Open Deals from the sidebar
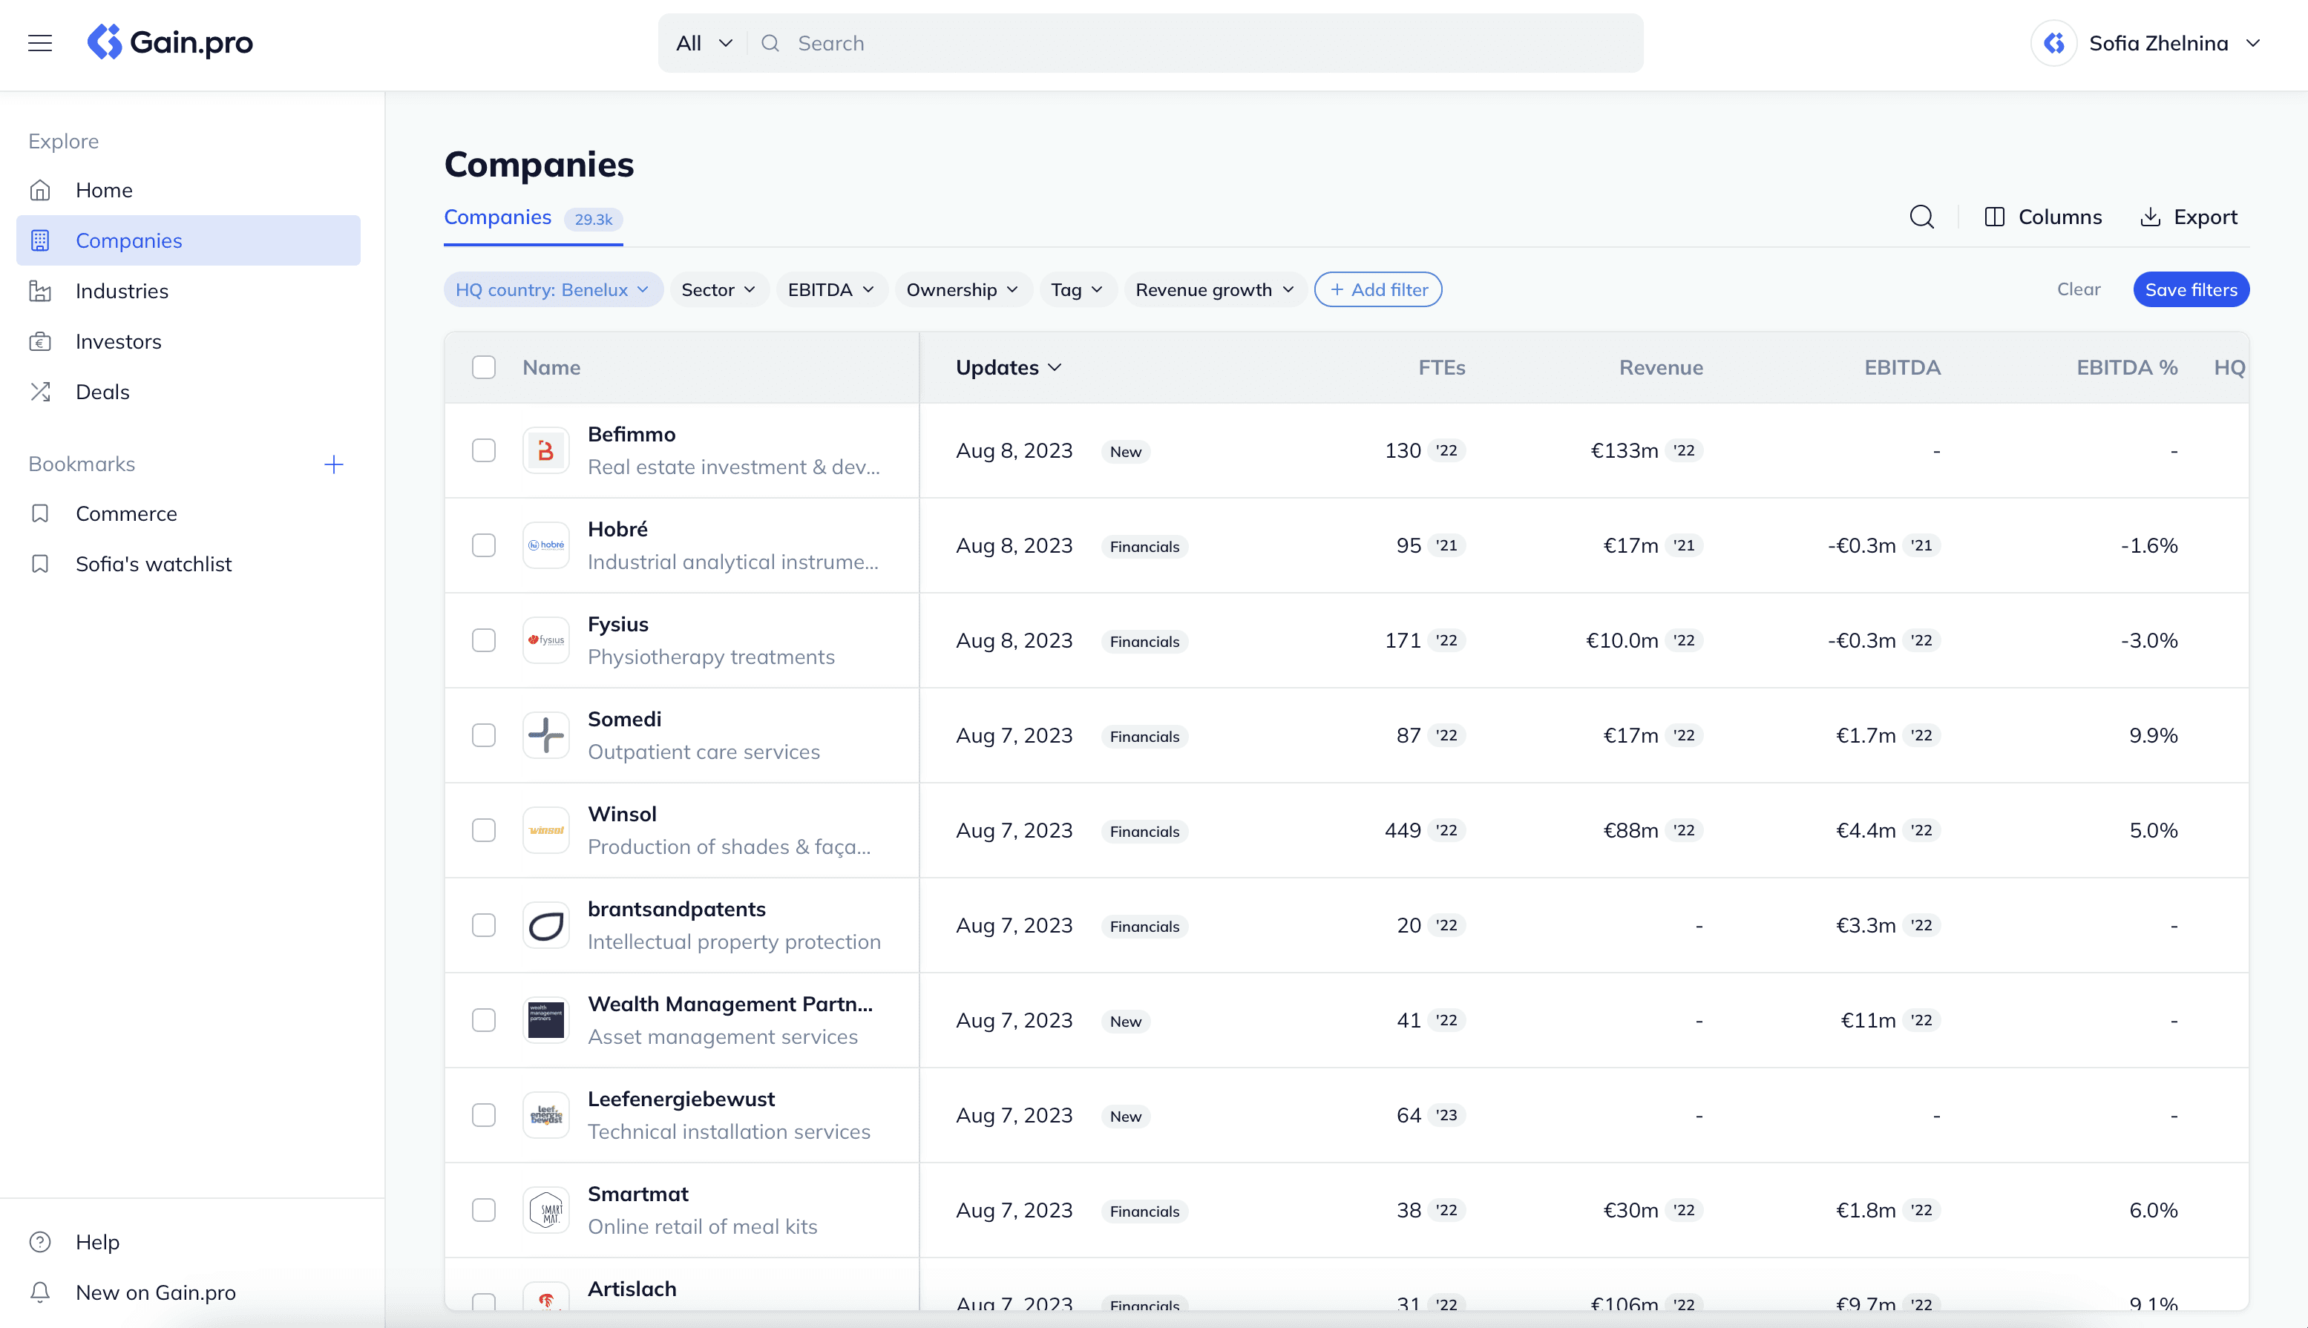This screenshot has height=1328, width=2308. click(188, 391)
